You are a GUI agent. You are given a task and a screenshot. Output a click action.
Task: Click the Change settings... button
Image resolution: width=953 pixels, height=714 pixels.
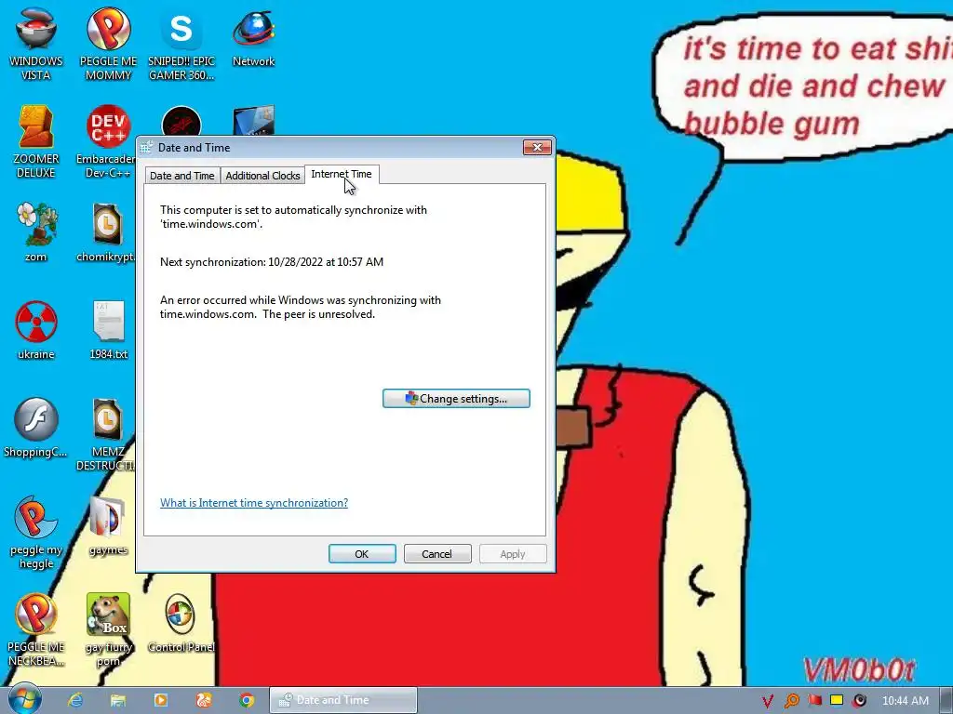click(x=456, y=398)
